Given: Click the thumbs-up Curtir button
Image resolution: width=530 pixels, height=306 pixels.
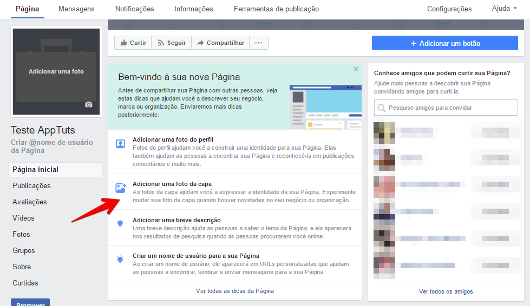Looking at the screenshot, I should tap(133, 43).
